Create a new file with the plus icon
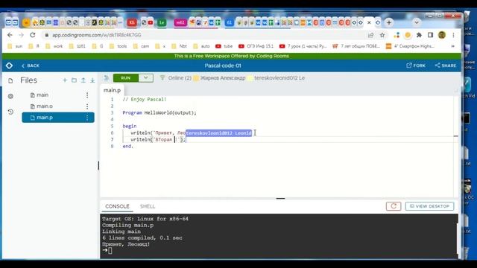The height and width of the screenshot is (268, 477). point(65,80)
